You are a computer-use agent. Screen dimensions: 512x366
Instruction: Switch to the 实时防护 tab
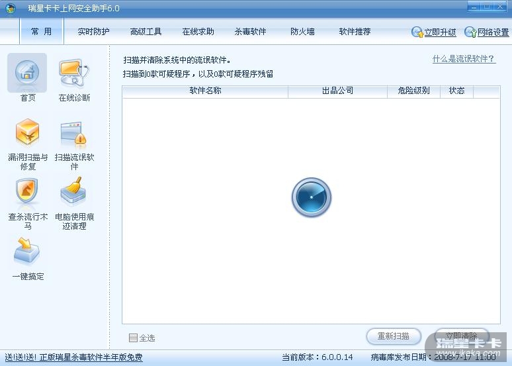[x=93, y=32]
